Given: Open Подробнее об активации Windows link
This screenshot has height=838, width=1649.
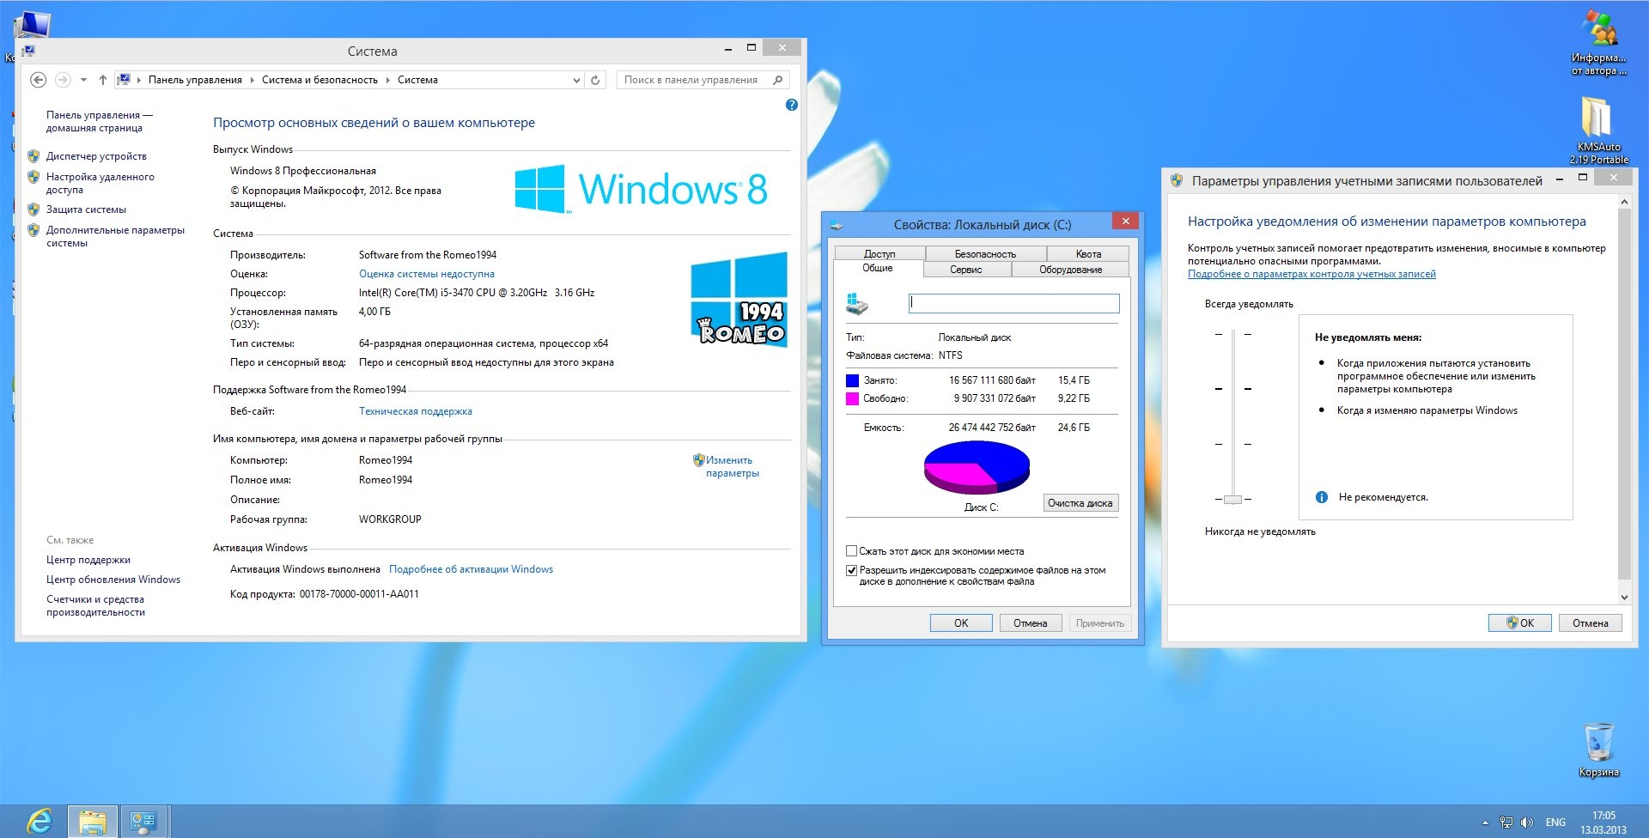Looking at the screenshot, I should tap(472, 569).
